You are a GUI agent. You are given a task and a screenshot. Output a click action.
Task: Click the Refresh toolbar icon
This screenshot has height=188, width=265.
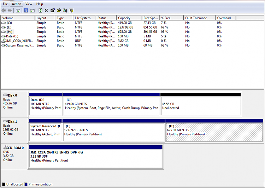(40, 11)
